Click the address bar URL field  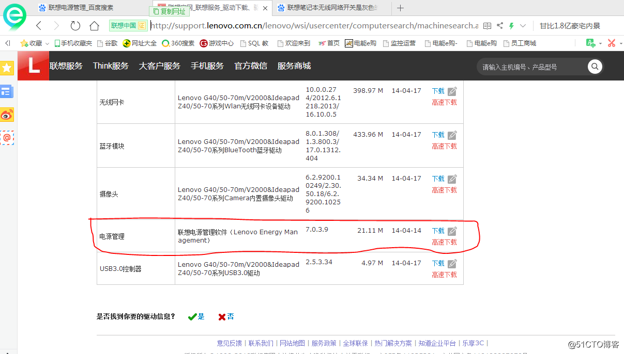[x=314, y=26]
